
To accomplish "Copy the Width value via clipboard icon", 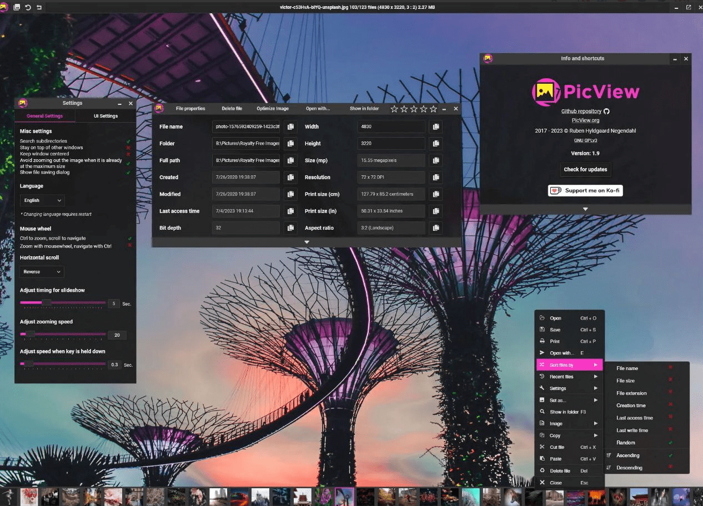I will (436, 126).
